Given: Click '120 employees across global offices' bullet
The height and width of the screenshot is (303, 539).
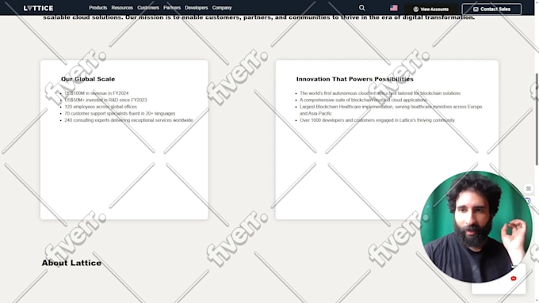Looking at the screenshot, I should click(101, 107).
